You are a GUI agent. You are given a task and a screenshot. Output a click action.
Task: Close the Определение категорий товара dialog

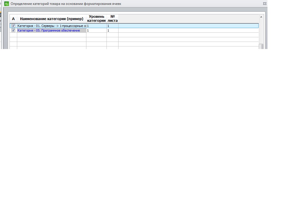(x=265, y=4)
